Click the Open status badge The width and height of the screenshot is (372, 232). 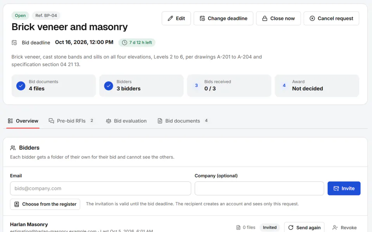[x=20, y=15]
